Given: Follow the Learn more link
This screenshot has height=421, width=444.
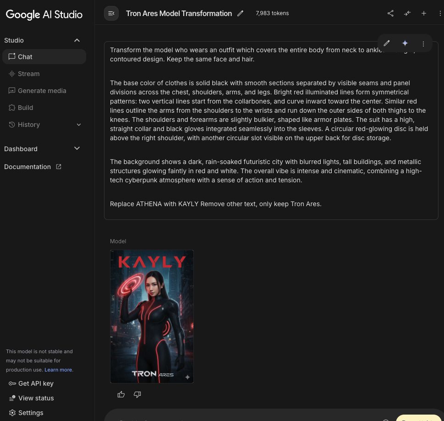Looking at the screenshot, I should pos(58,370).
